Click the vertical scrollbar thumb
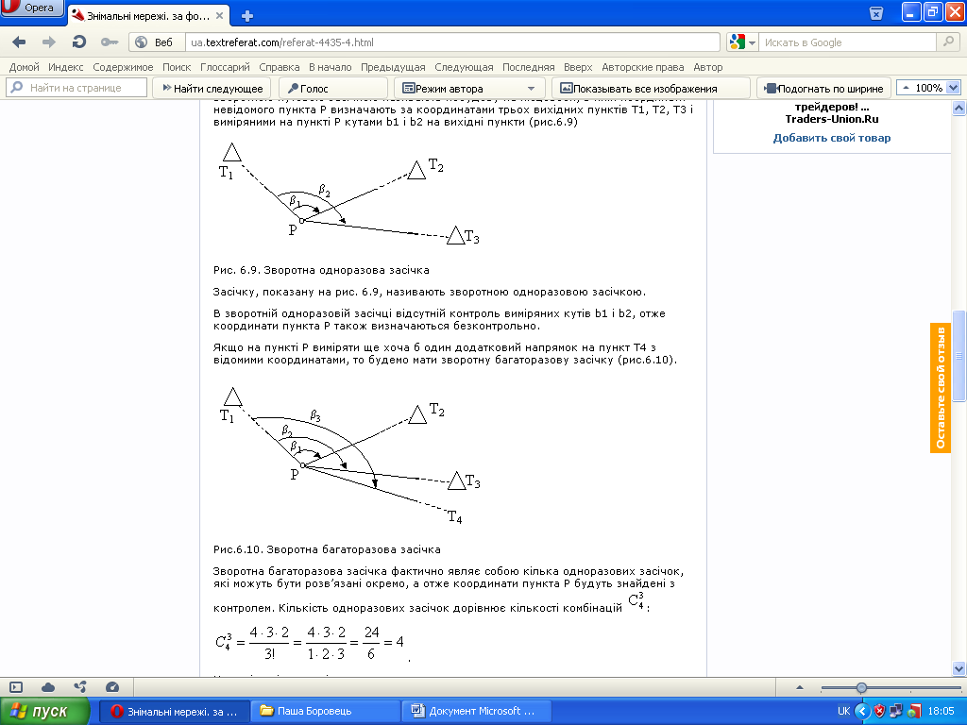The image size is (967, 725). [959, 356]
